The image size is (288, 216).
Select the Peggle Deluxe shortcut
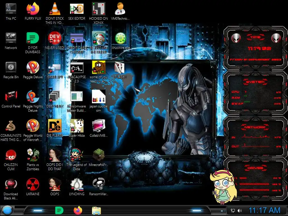coord(33,70)
